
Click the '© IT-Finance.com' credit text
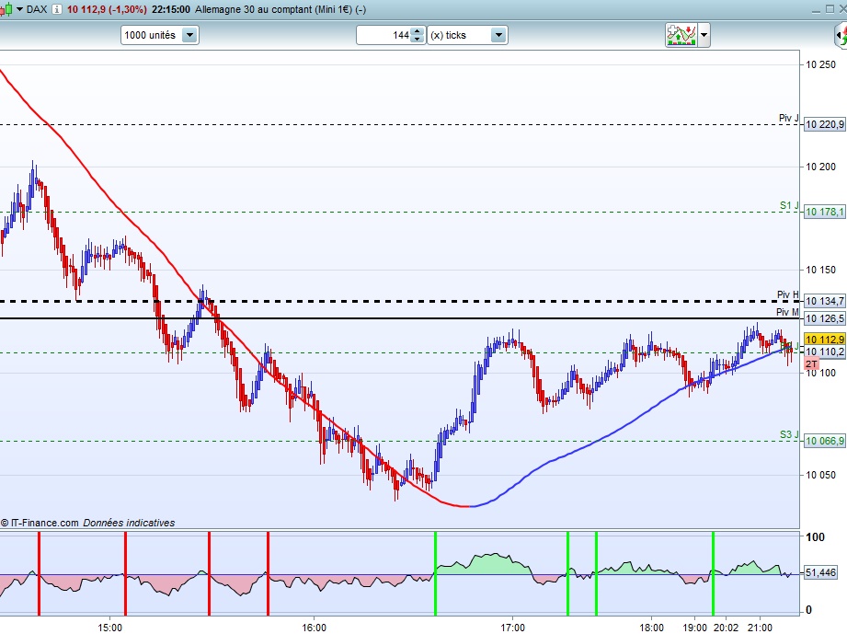(40, 523)
